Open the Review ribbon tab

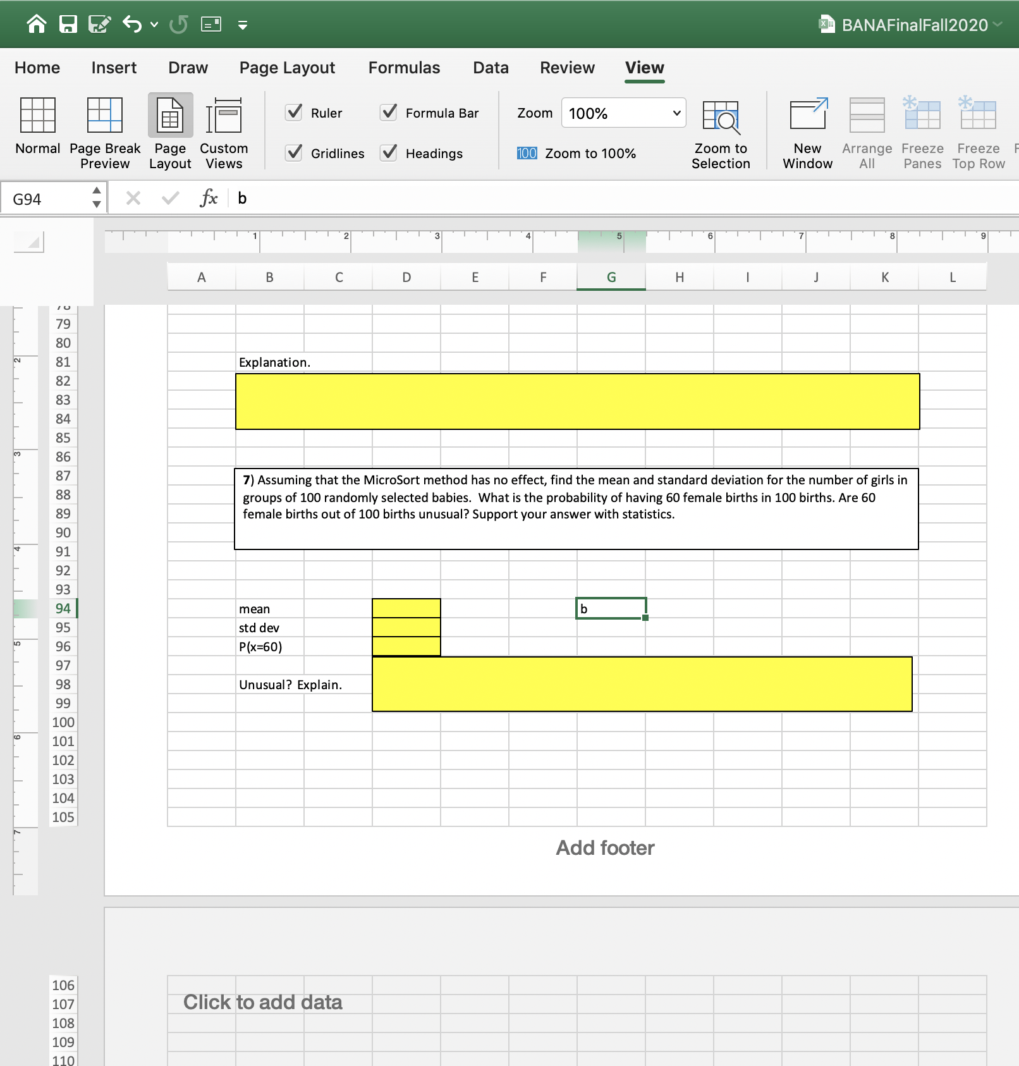click(566, 68)
